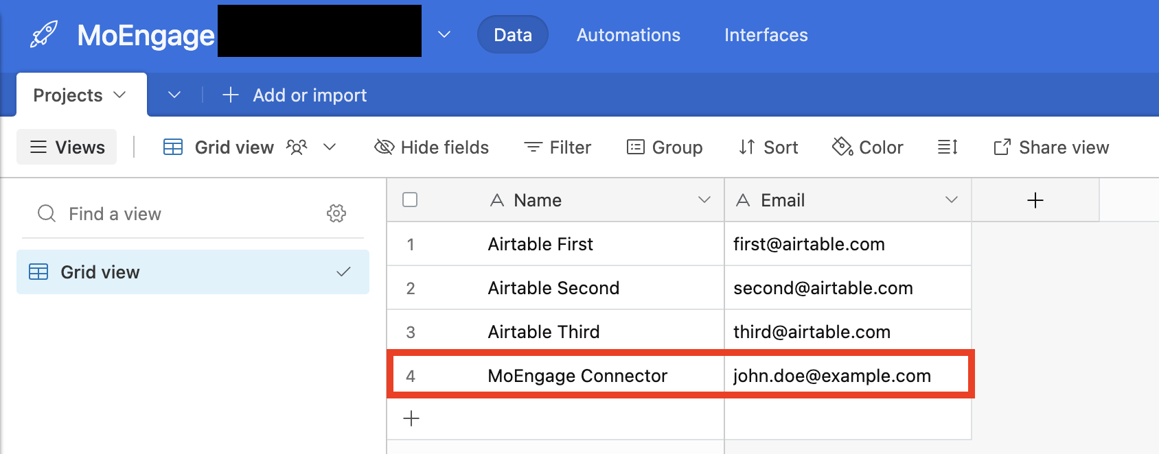Click the row height icon
This screenshot has width=1159, height=454.
point(948,147)
